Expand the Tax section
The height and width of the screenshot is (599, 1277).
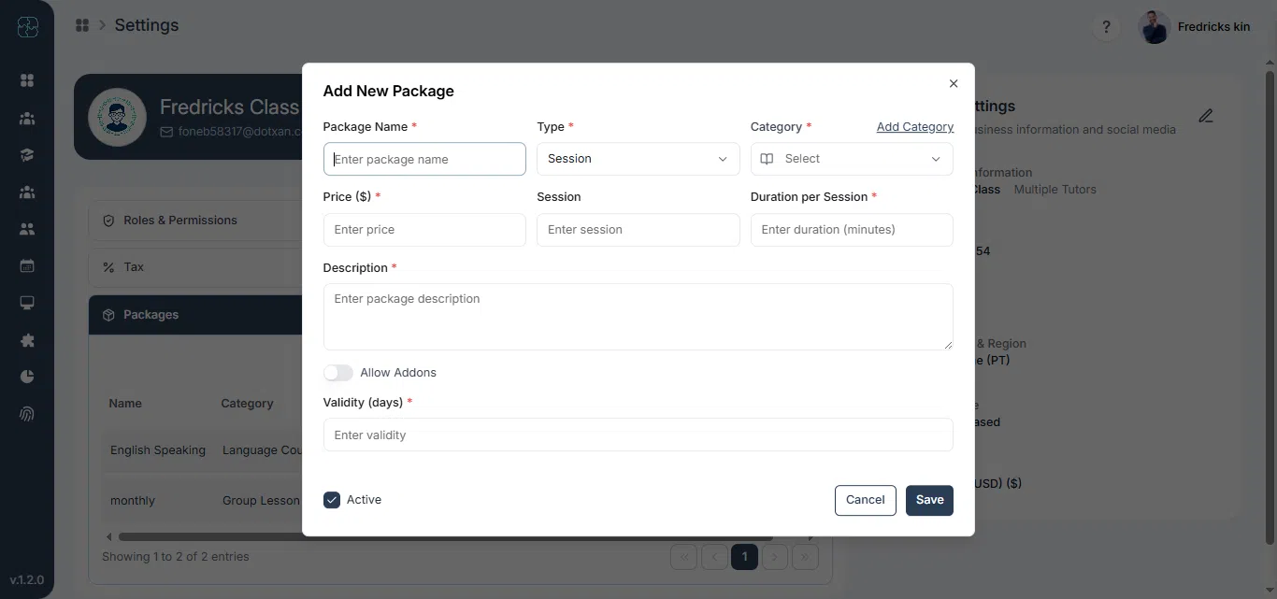pyautogui.click(x=195, y=267)
